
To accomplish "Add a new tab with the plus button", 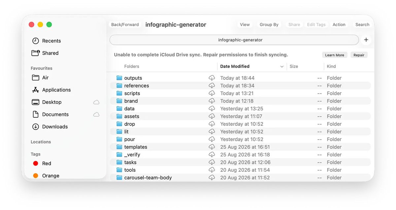I will click(x=366, y=40).
